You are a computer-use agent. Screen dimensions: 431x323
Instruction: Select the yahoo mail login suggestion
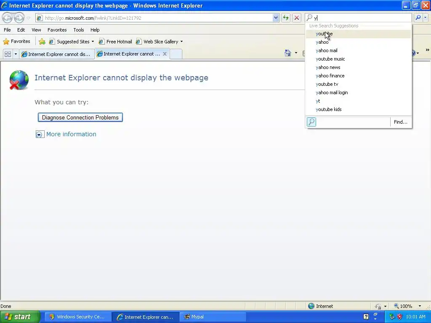359,93
